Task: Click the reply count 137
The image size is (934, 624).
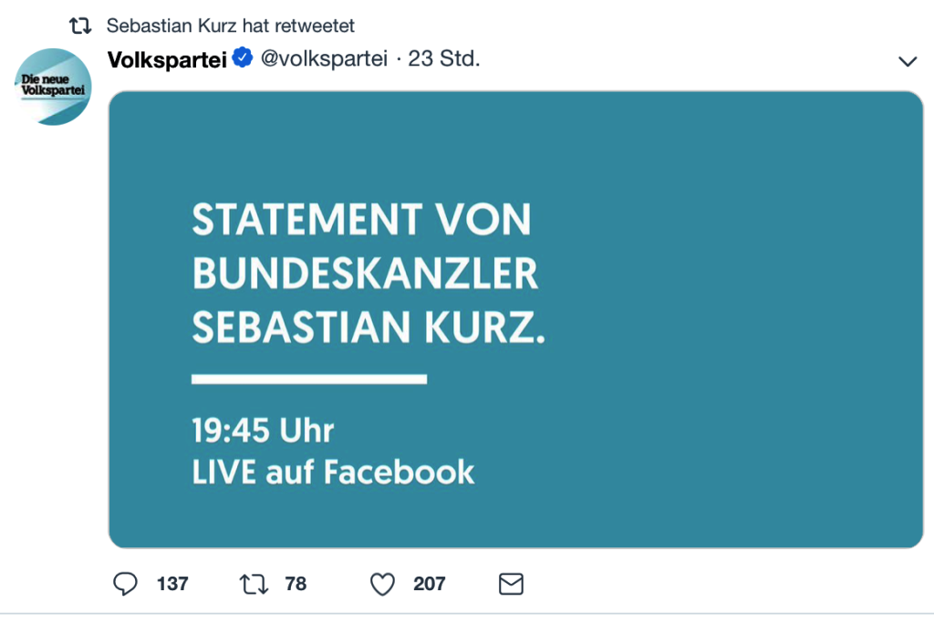Action: pos(172,584)
